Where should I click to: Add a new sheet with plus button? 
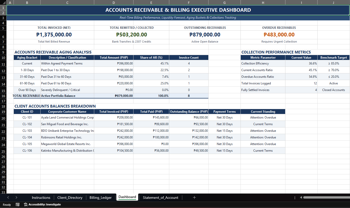(x=194, y=197)
